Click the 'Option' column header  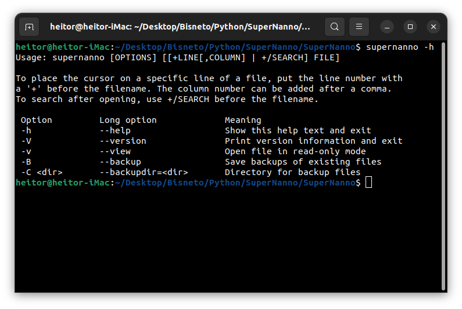tap(36, 120)
